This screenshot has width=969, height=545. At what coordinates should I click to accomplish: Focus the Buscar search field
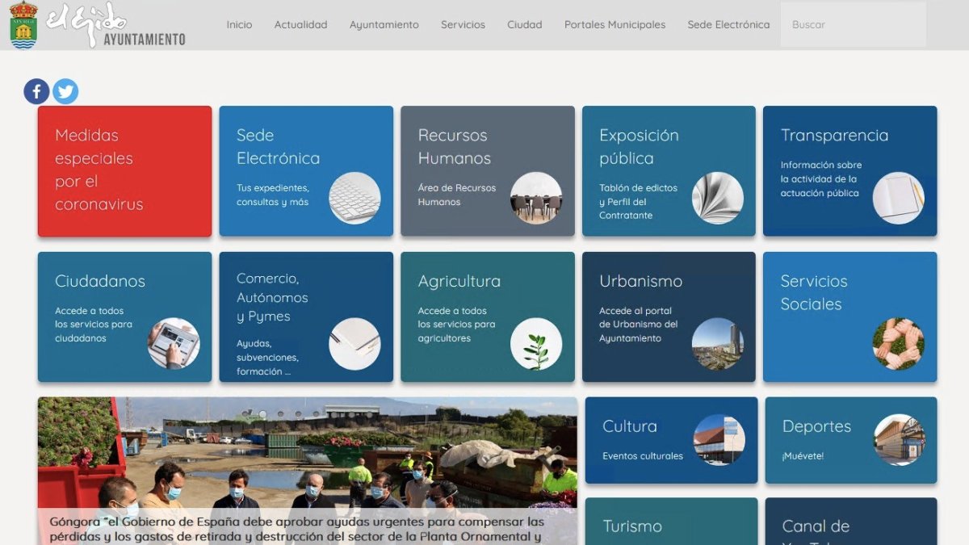854,25
